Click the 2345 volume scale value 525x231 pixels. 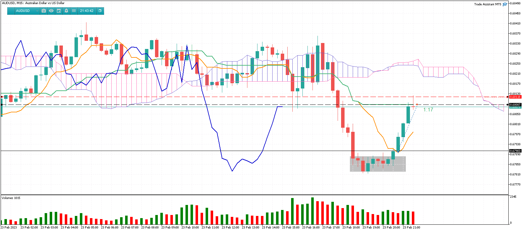[513, 197]
